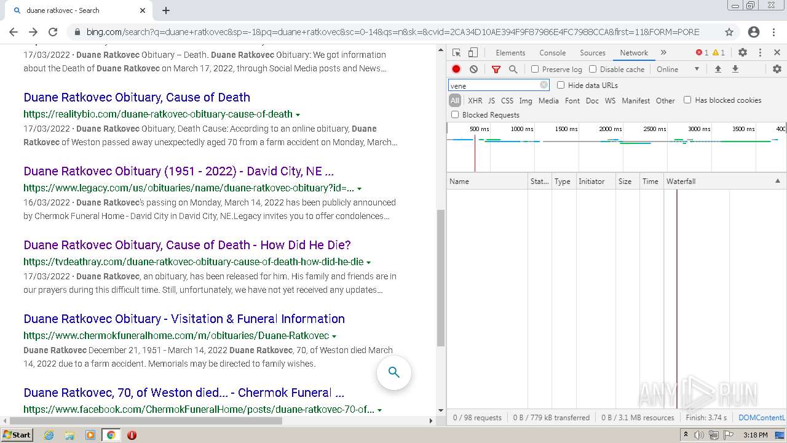This screenshot has width=787, height=443.
Task: Filter requests by CSS type
Action: [507, 100]
